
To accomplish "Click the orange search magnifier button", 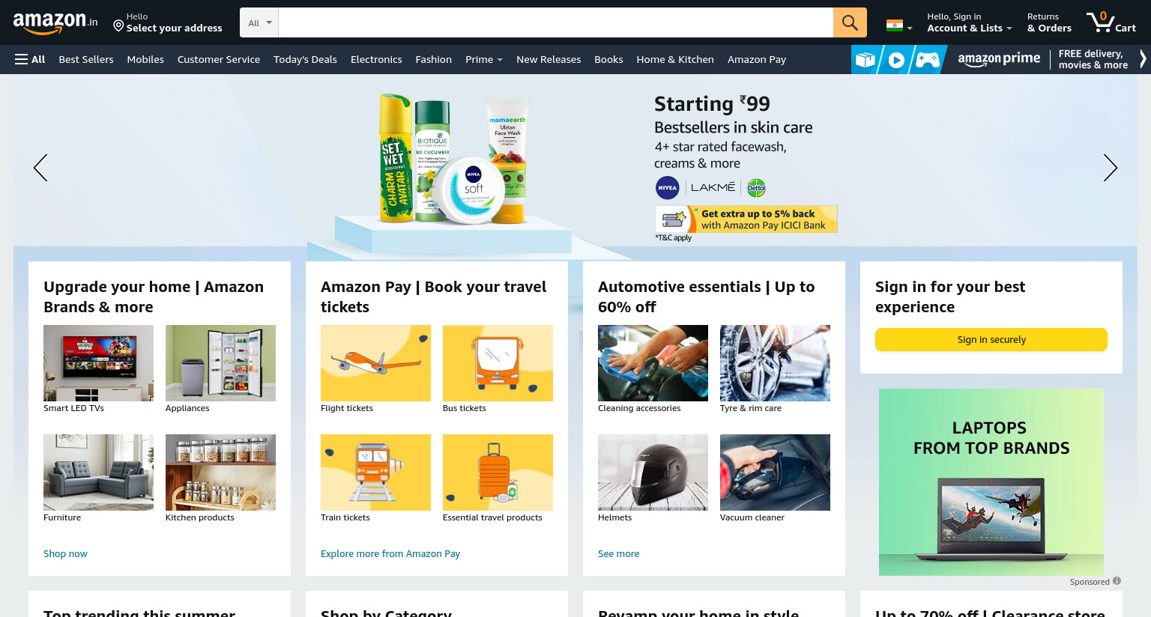I will [x=850, y=22].
